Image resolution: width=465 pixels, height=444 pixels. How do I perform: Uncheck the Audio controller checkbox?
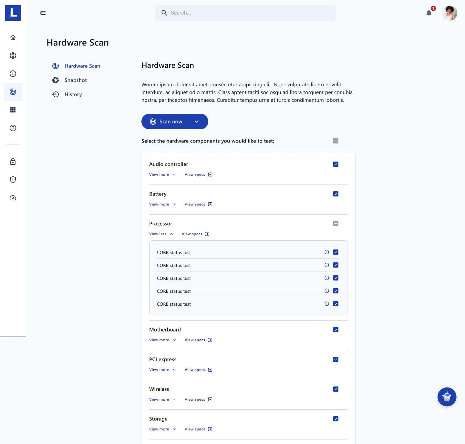pos(336,164)
